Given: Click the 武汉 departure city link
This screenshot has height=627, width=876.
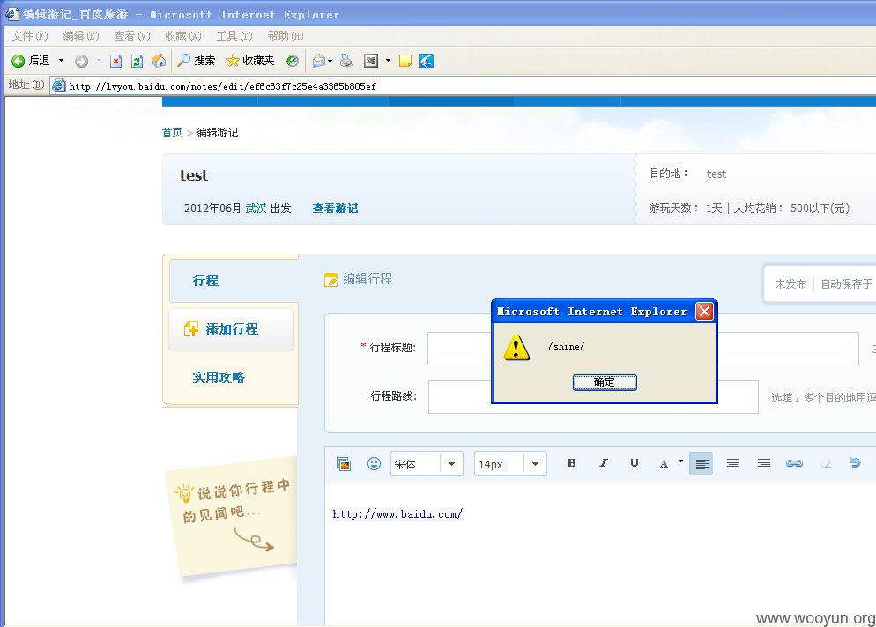Looking at the screenshot, I should [x=256, y=208].
